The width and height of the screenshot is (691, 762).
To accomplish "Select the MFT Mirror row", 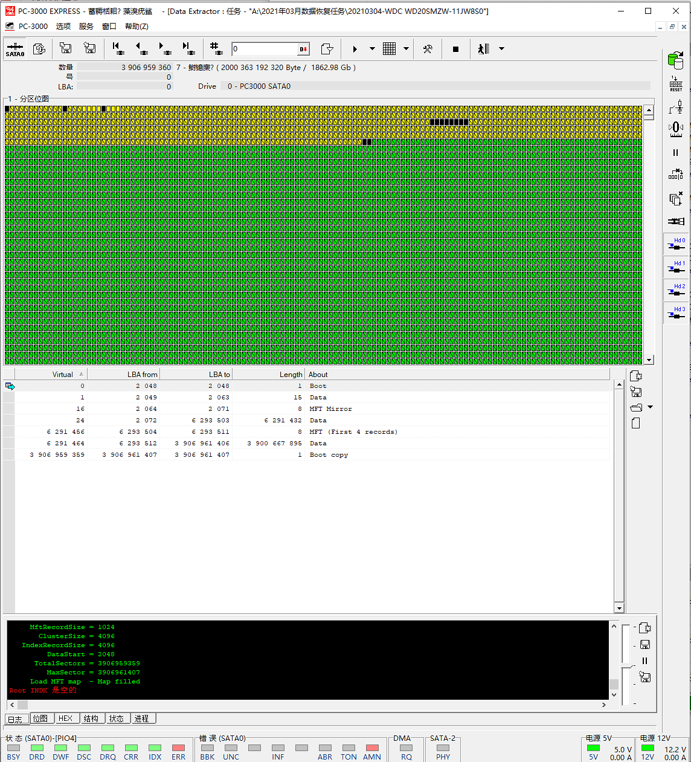I will 306,409.
